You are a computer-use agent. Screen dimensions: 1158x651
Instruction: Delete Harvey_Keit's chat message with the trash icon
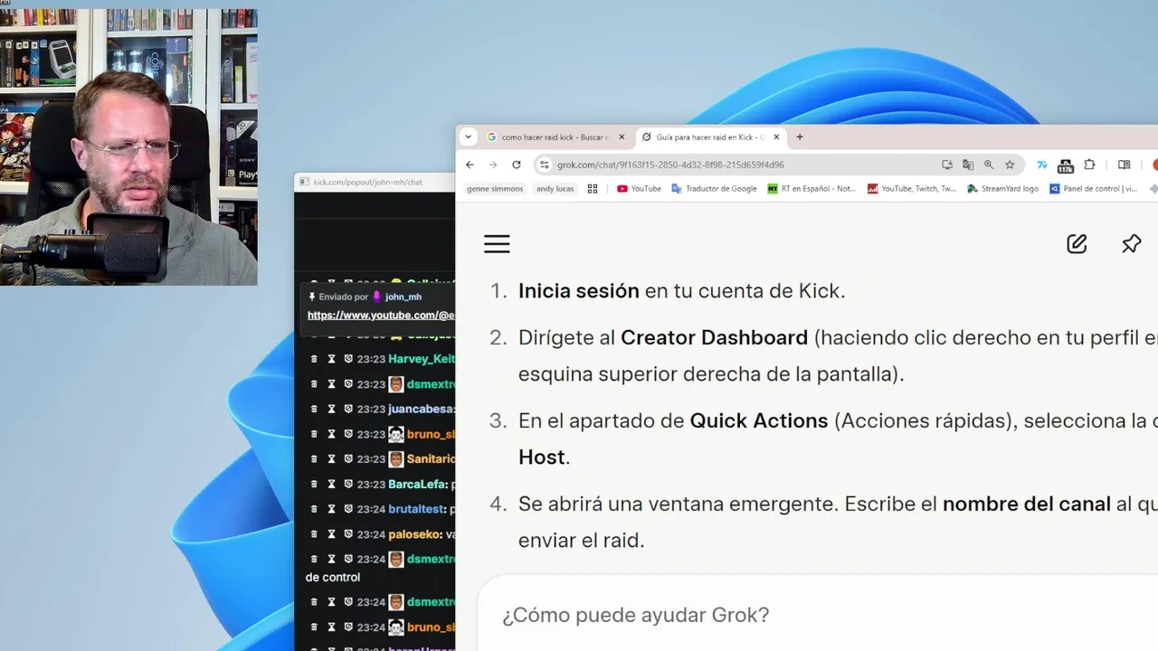pyautogui.click(x=314, y=359)
